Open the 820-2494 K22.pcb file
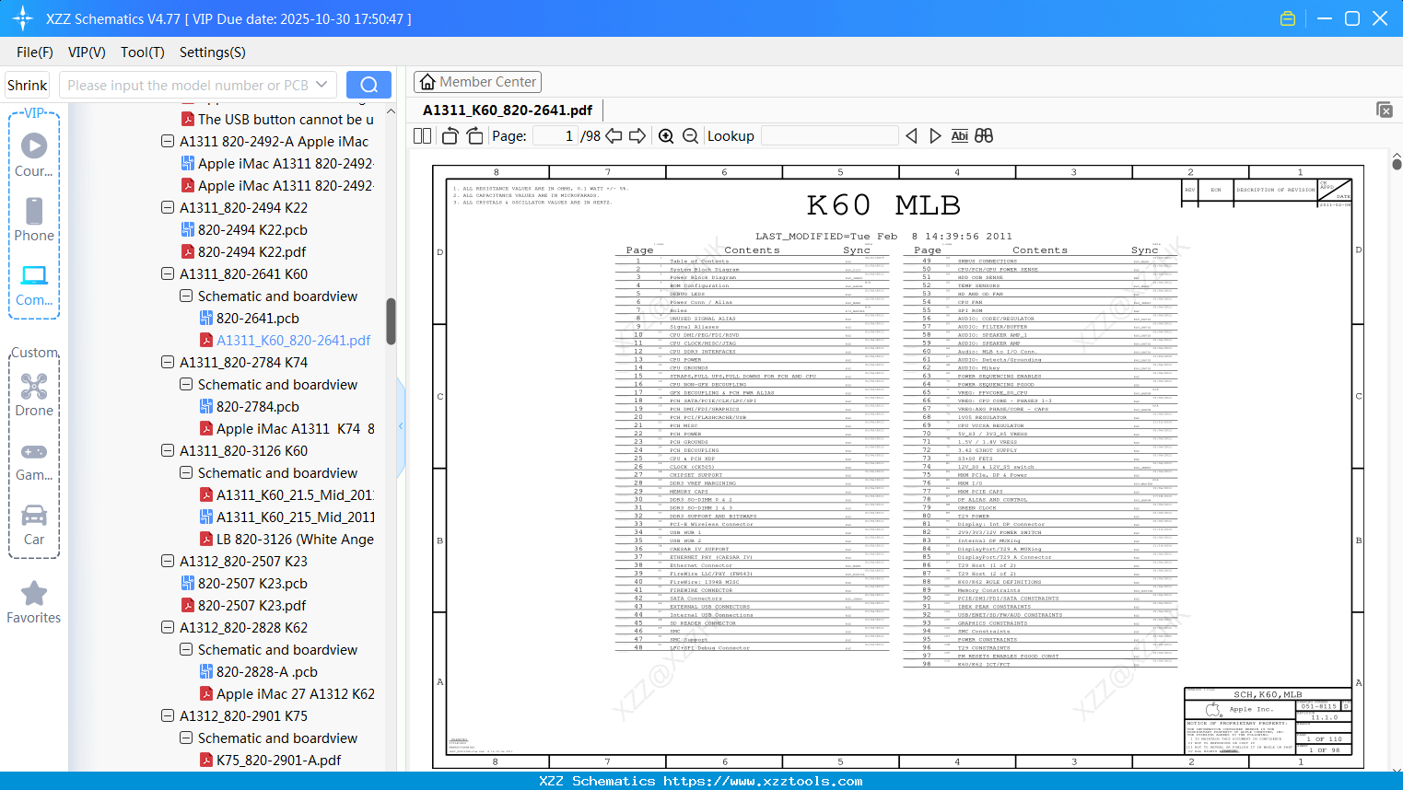The image size is (1403, 790). point(244,230)
